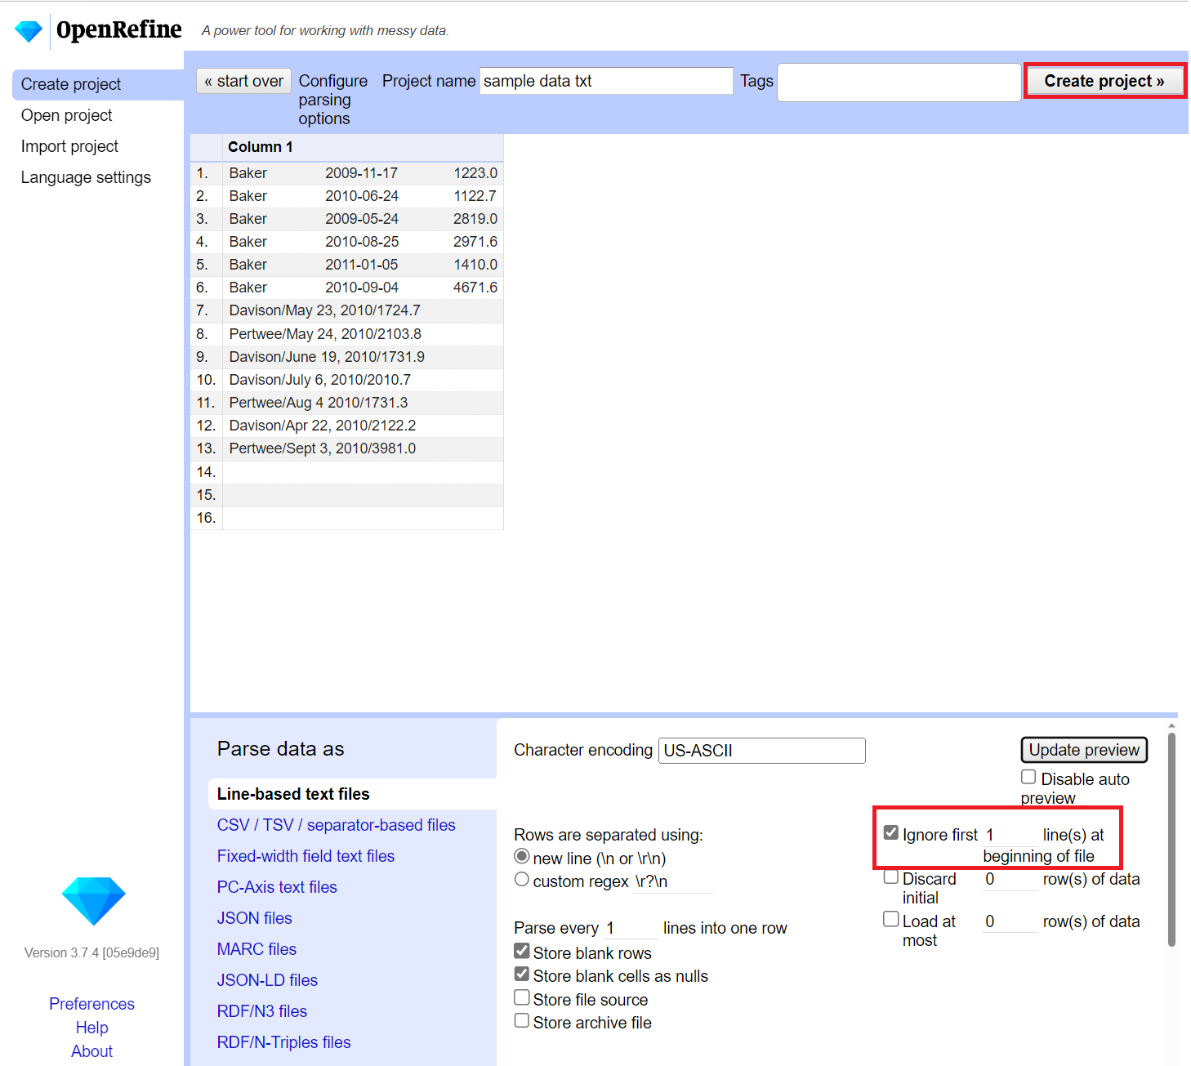Choose RDF/N3 files parser
This screenshot has height=1066, width=1191.
click(x=261, y=1011)
